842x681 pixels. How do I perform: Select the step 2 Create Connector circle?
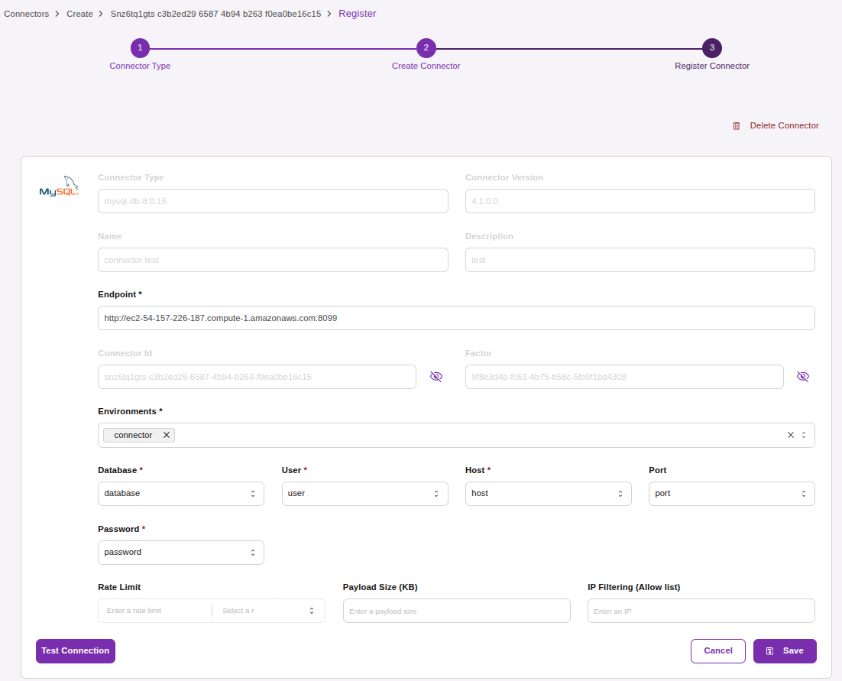pos(426,47)
